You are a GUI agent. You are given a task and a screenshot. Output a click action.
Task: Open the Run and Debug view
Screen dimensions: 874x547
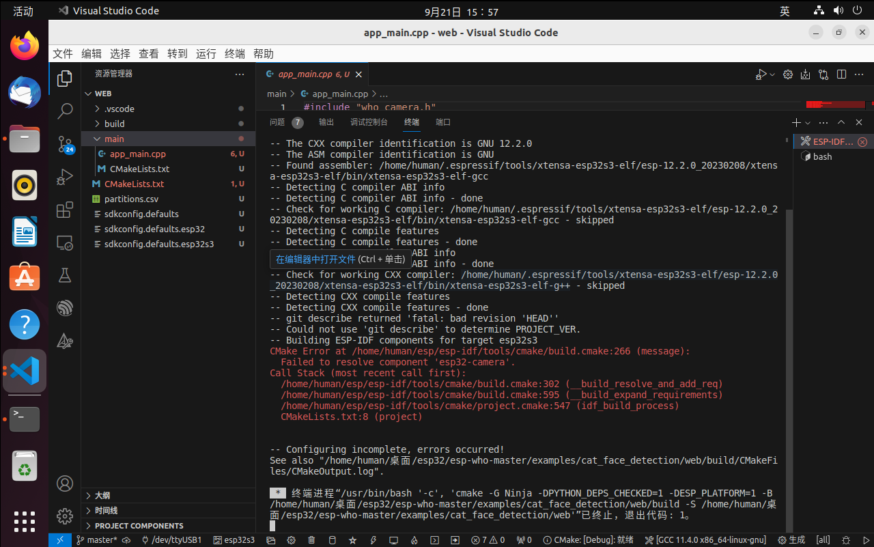(65, 177)
